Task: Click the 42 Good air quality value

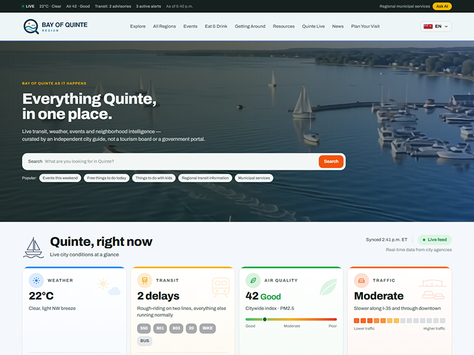Action: (263, 296)
